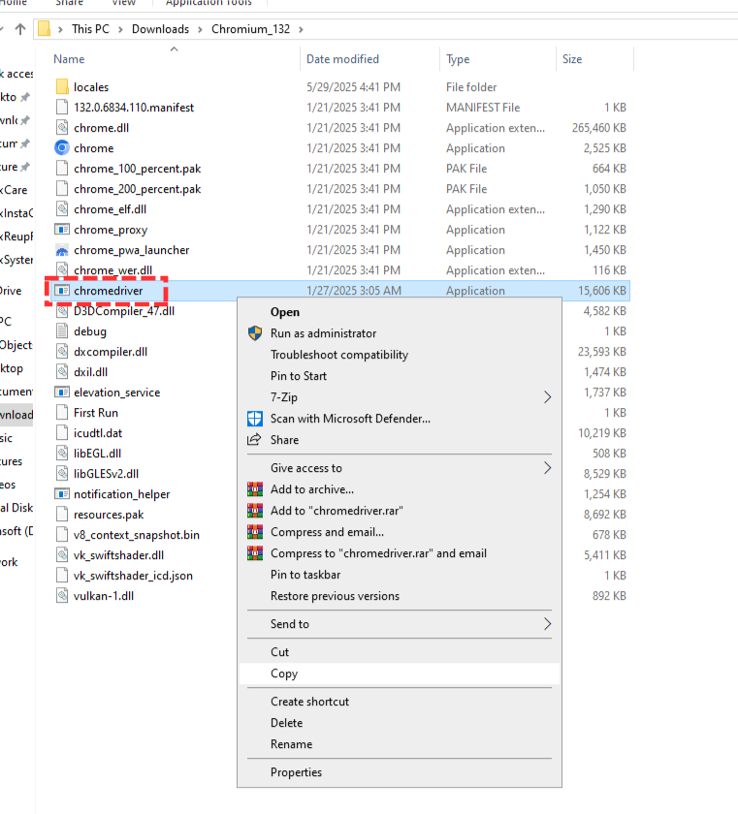738x814 pixels.
Task: Open the View ribbon tab
Action: point(123,3)
